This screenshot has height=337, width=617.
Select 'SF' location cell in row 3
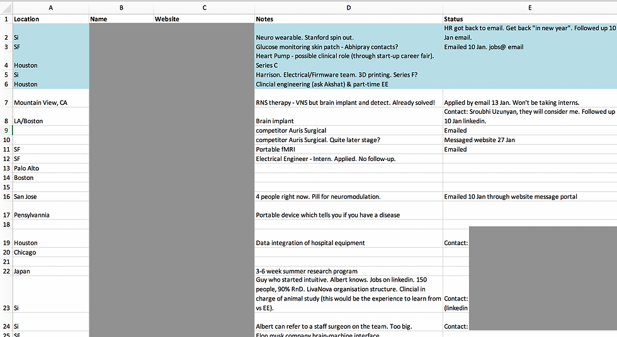pos(51,47)
